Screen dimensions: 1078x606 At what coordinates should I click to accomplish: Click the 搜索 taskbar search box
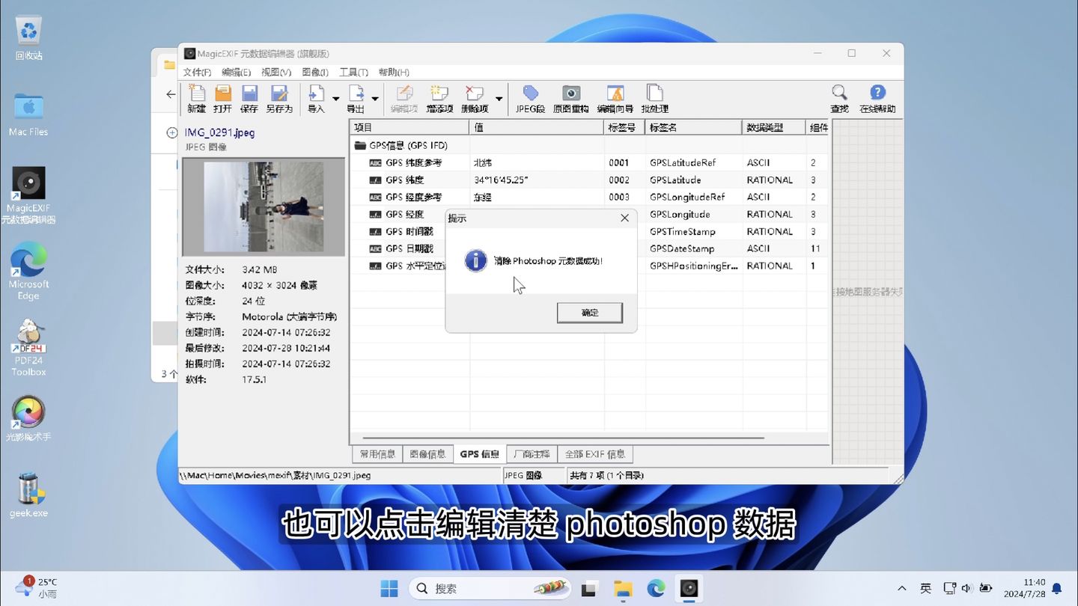click(x=490, y=589)
